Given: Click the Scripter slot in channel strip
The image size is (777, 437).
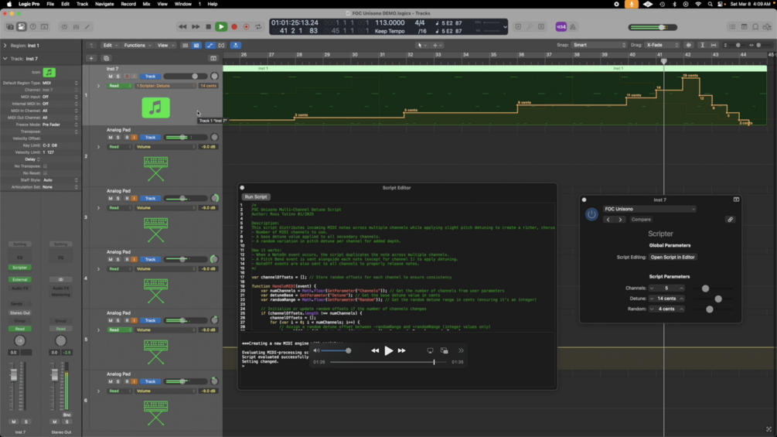Looking at the screenshot, I should (20, 268).
